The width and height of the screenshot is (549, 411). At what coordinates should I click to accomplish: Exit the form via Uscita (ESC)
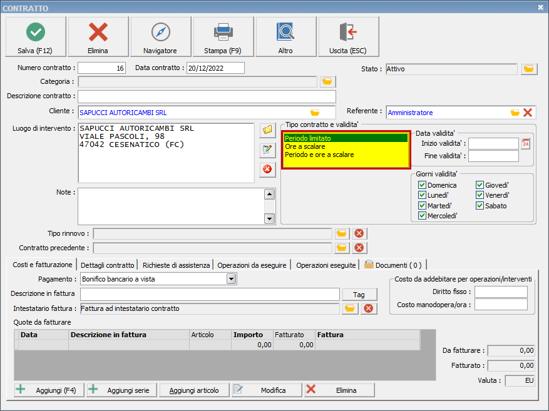[349, 37]
